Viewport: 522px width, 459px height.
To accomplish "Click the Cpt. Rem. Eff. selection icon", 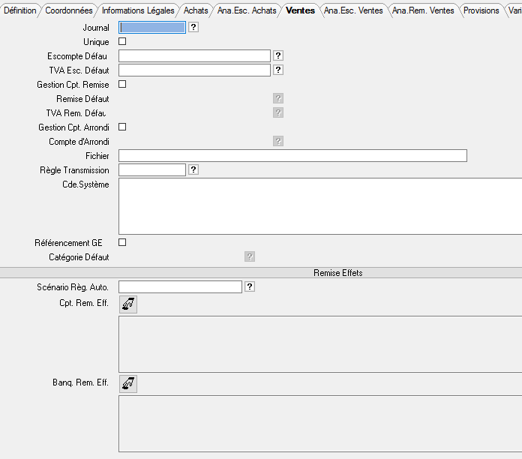I will coord(128,304).
